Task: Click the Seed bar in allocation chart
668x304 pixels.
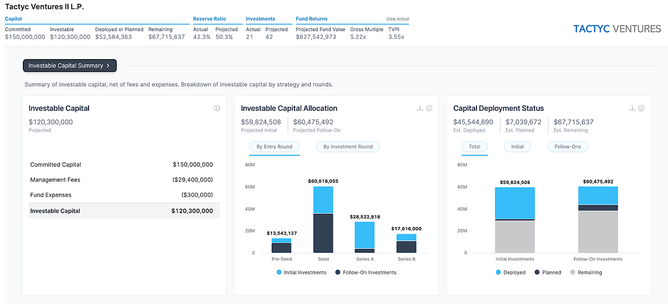Action: click(x=323, y=220)
